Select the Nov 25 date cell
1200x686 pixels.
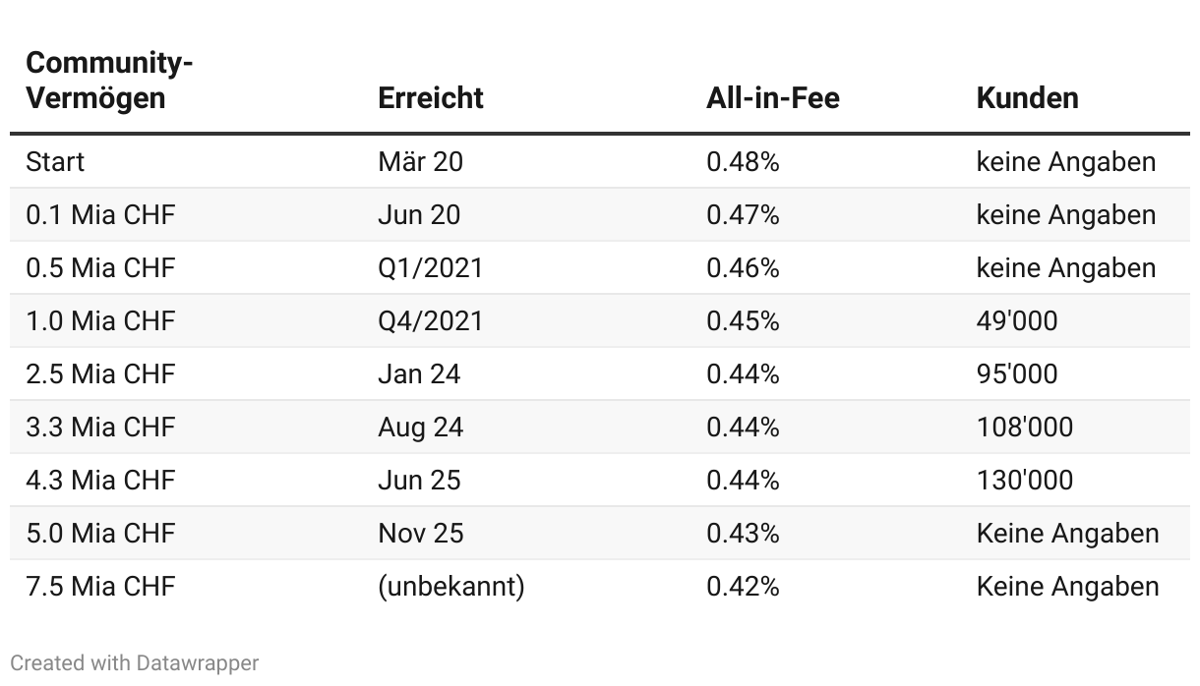point(421,534)
